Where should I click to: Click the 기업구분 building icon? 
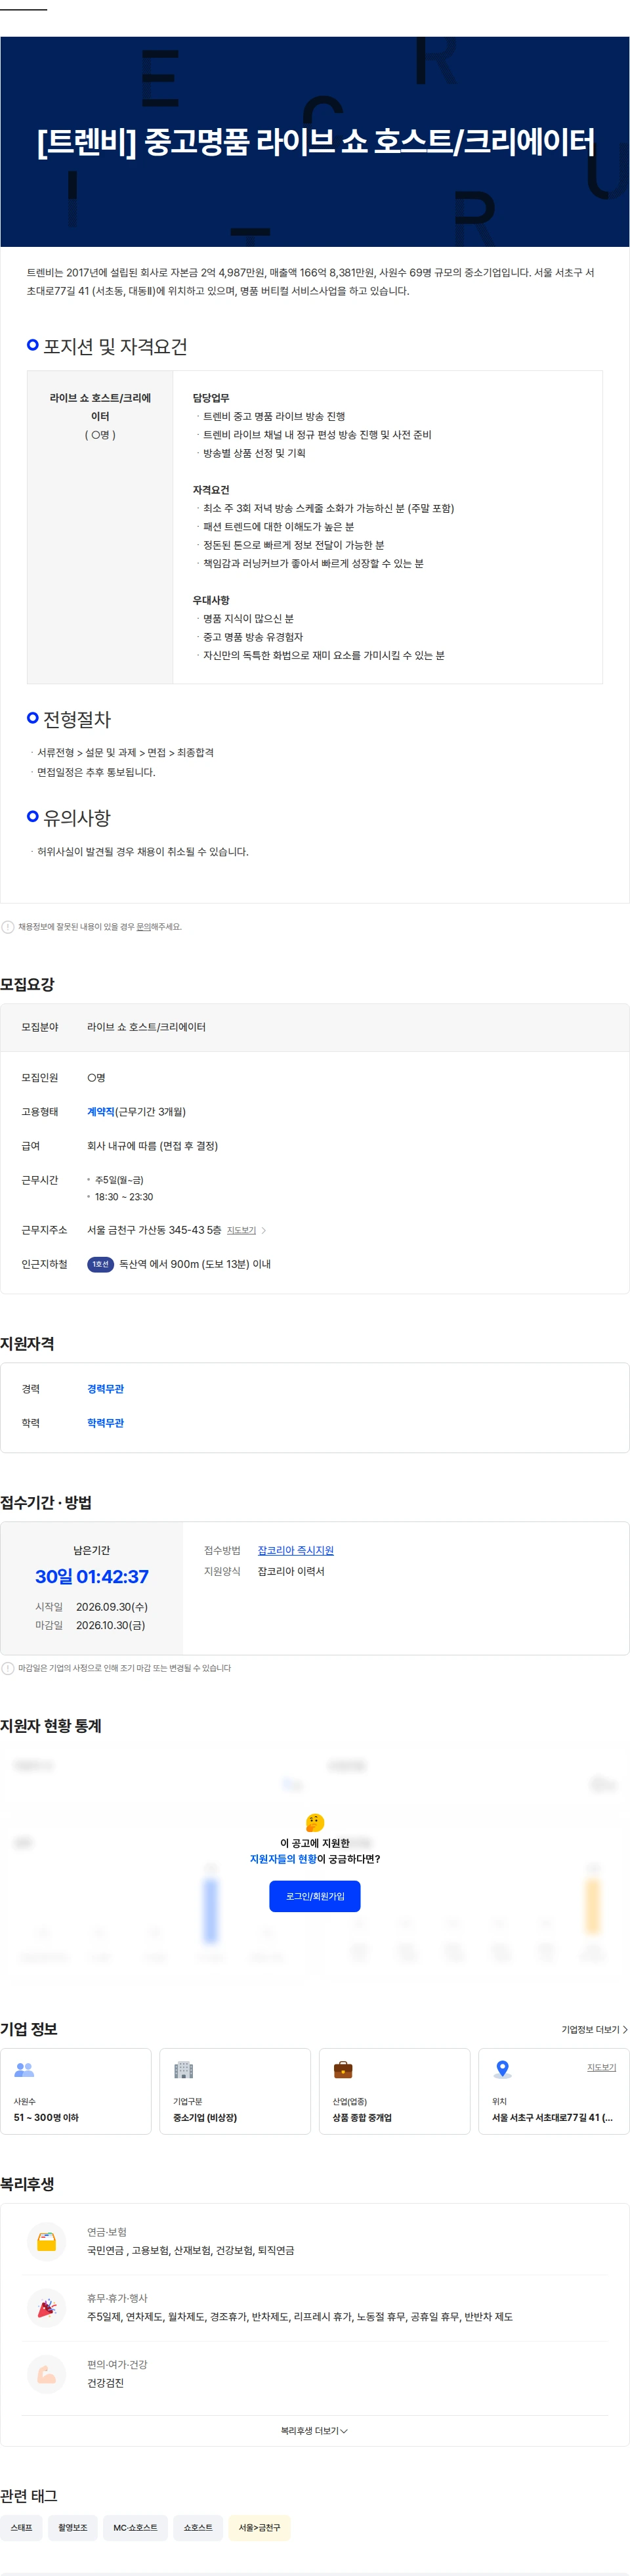[x=183, y=2069]
